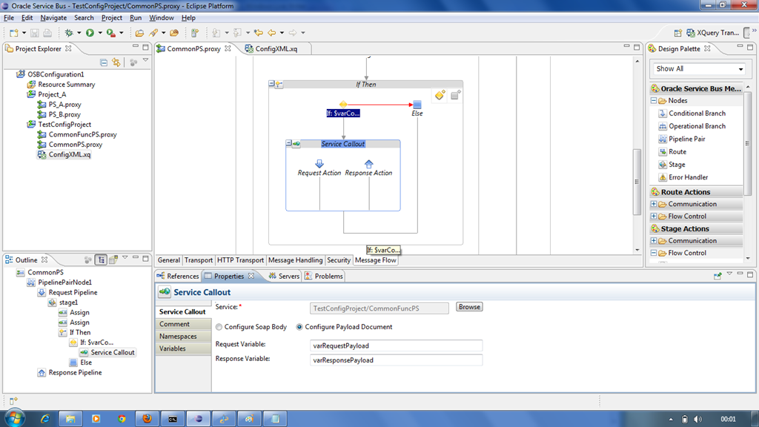Click the Request Action arrow icon
759x427 pixels.
coord(319,164)
